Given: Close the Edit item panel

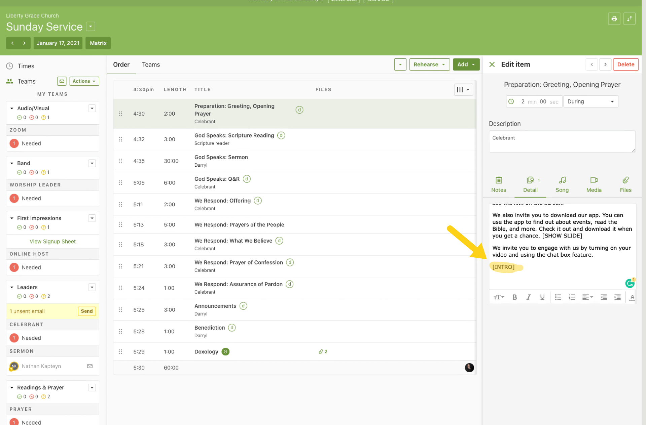Looking at the screenshot, I should tap(492, 65).
